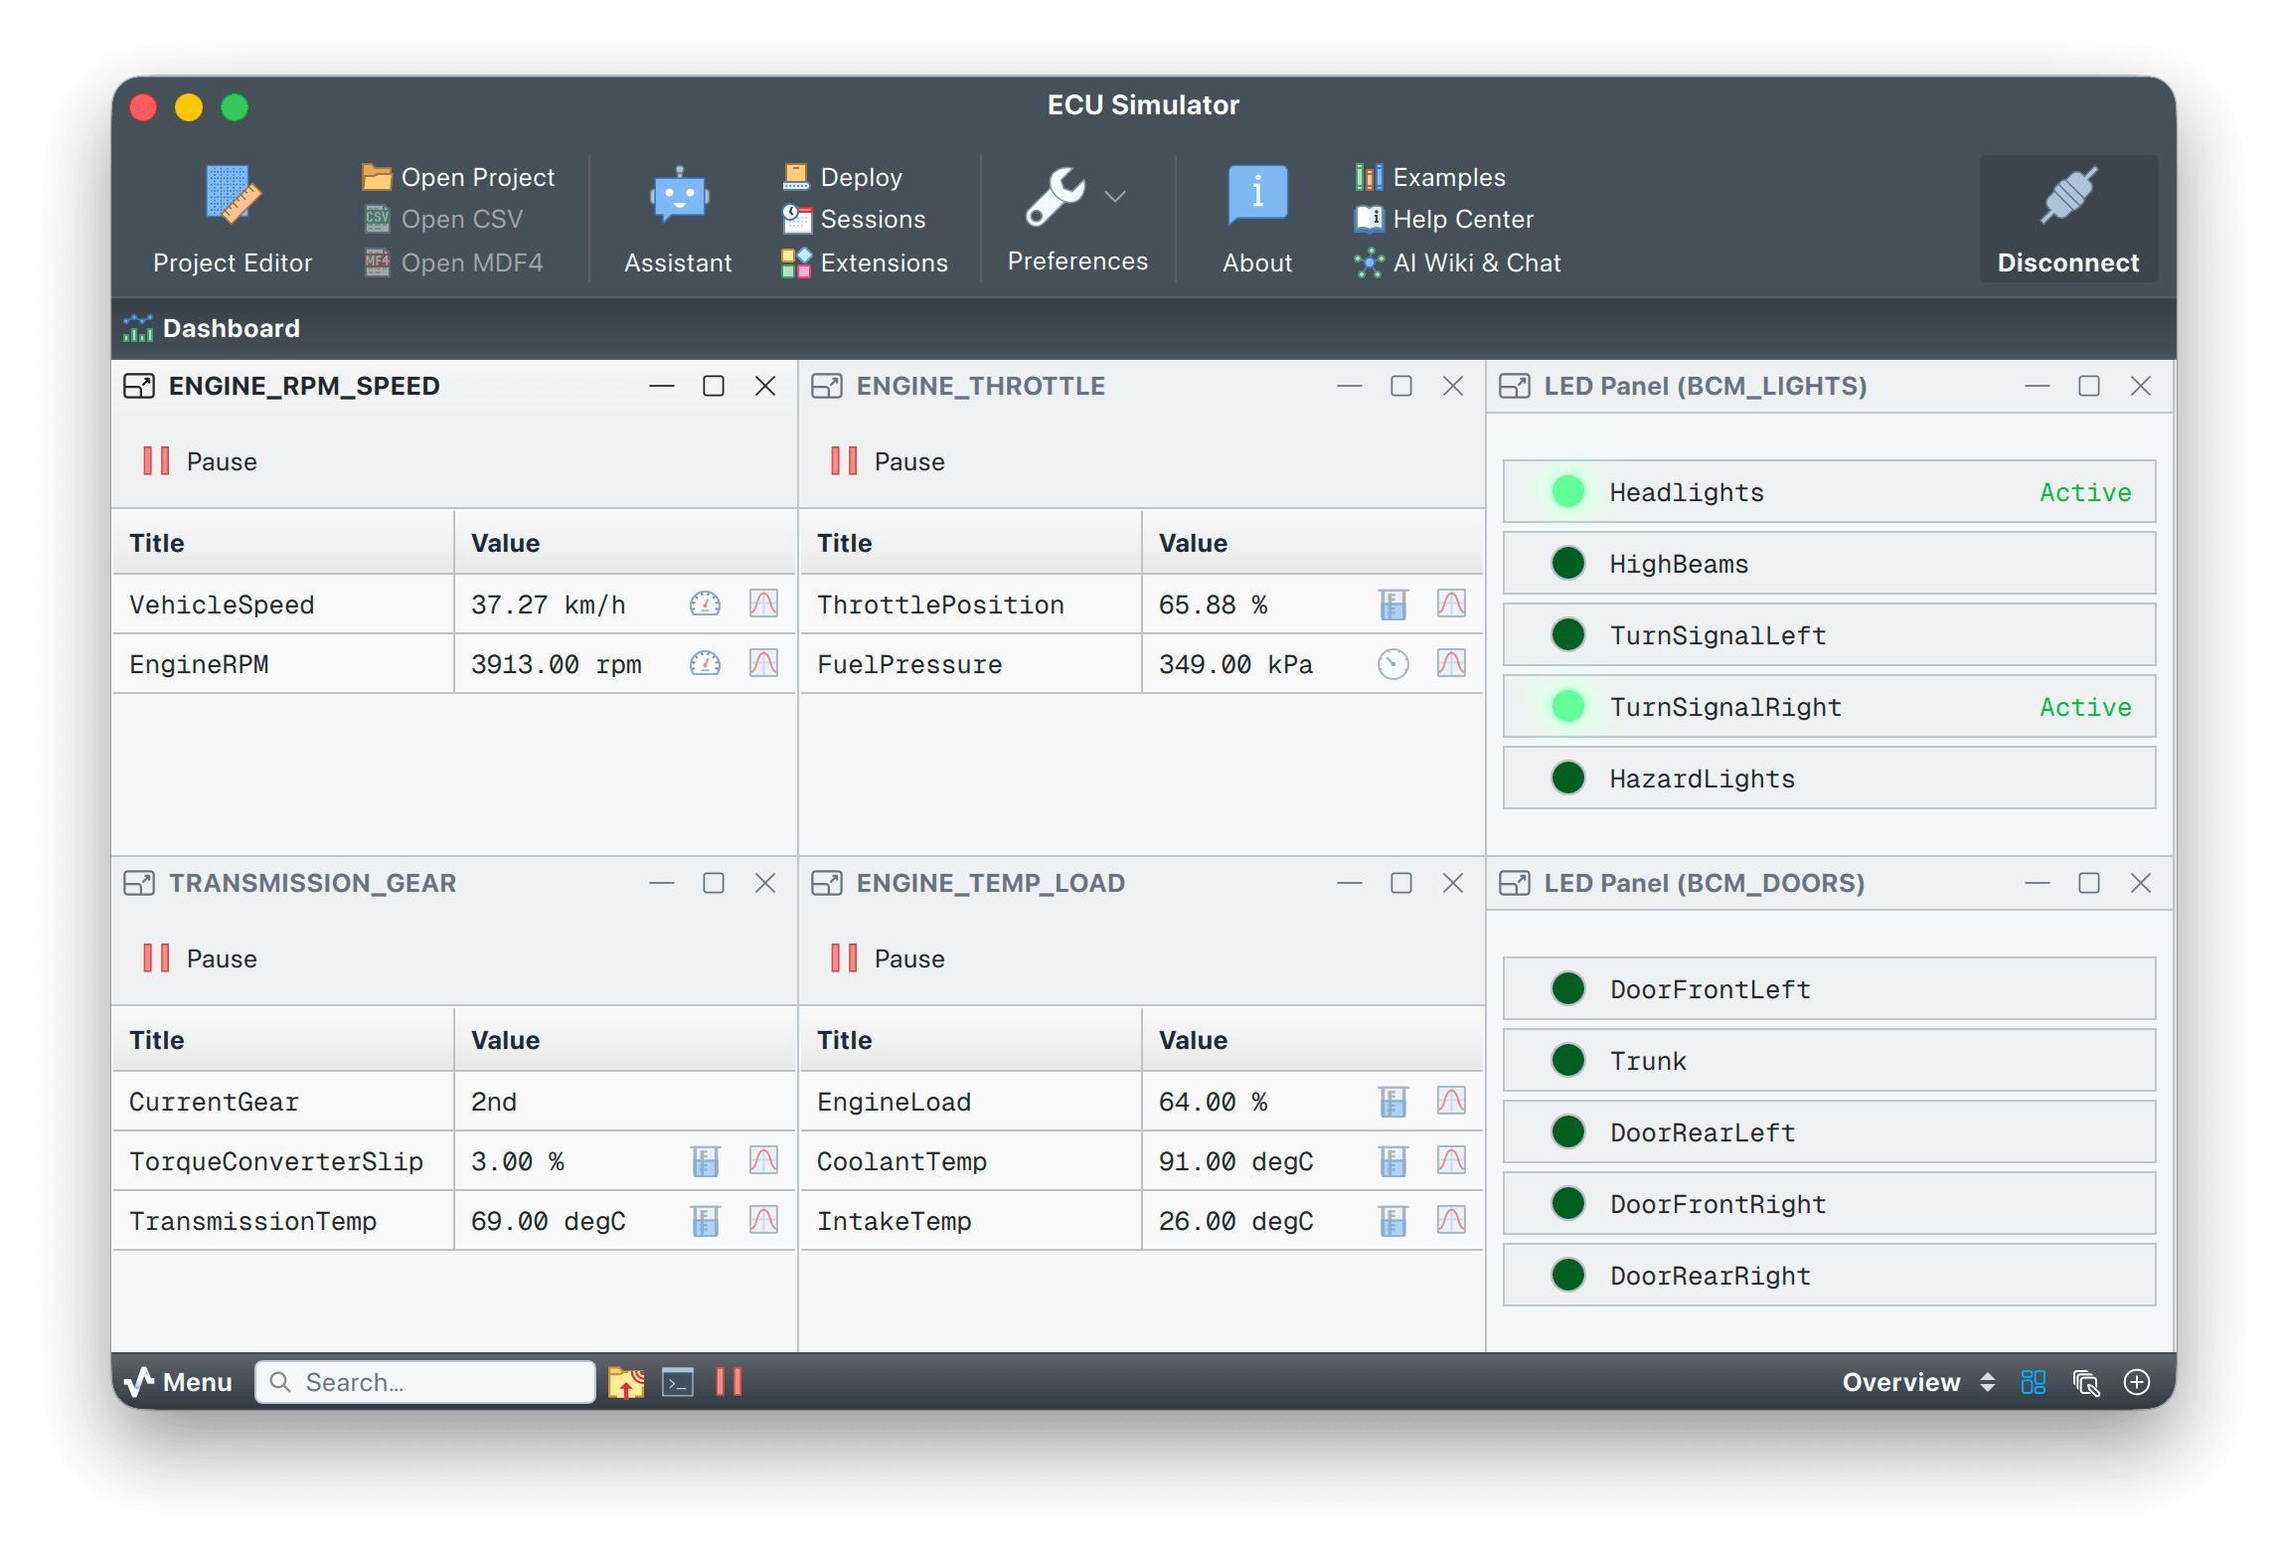Viewport: 2288px width, 1557px height.
Task: Toggle the Trunk LED
Action: [x=1568, y=1060]
